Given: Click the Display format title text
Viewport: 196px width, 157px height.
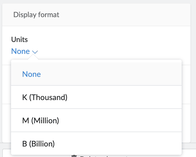Looking at the screenshot, I should click(x=36, y=15).
